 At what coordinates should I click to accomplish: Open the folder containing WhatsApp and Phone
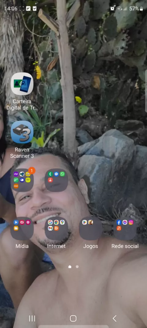[x=56, y=180]
